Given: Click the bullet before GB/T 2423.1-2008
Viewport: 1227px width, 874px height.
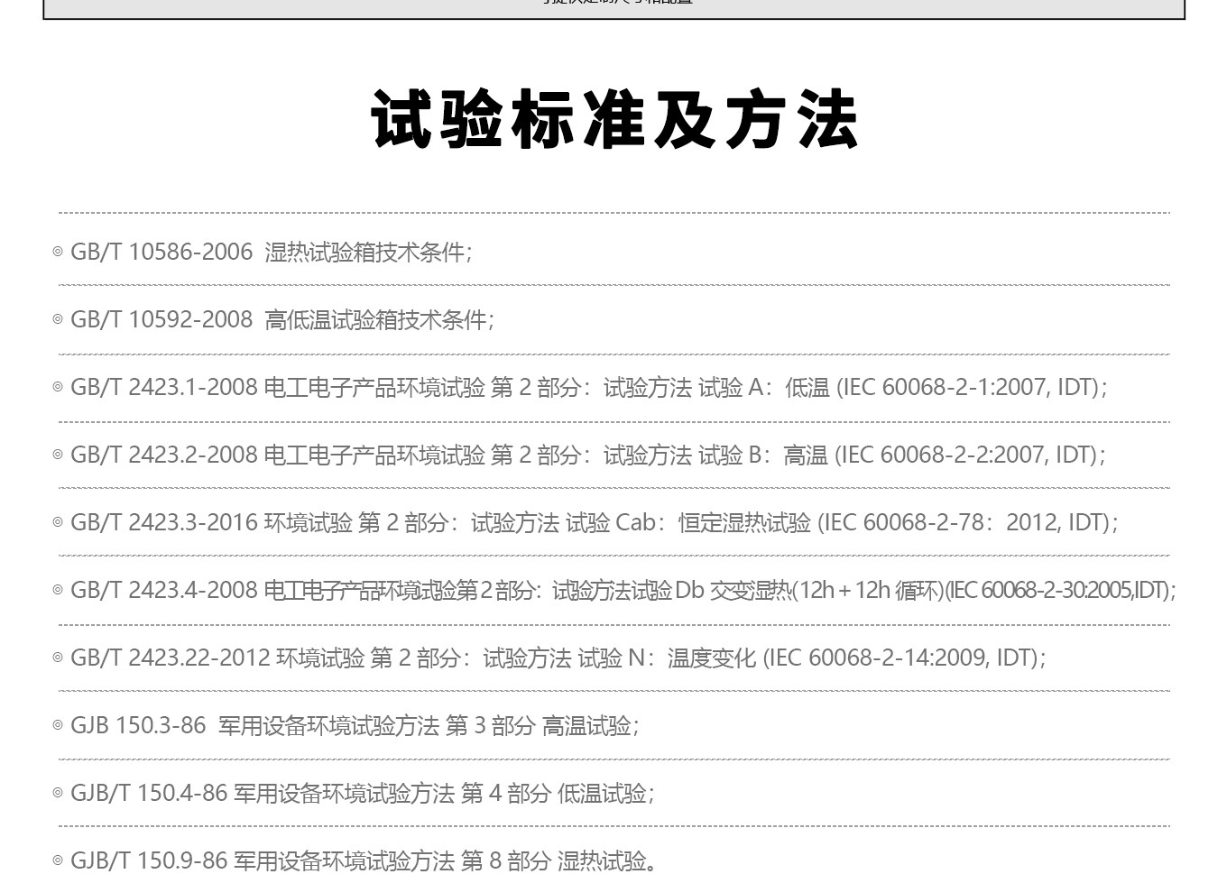Looking at the screenshot, I should 58,388.
